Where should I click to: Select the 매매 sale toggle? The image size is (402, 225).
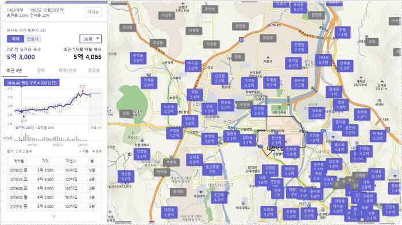coord(16,39)
